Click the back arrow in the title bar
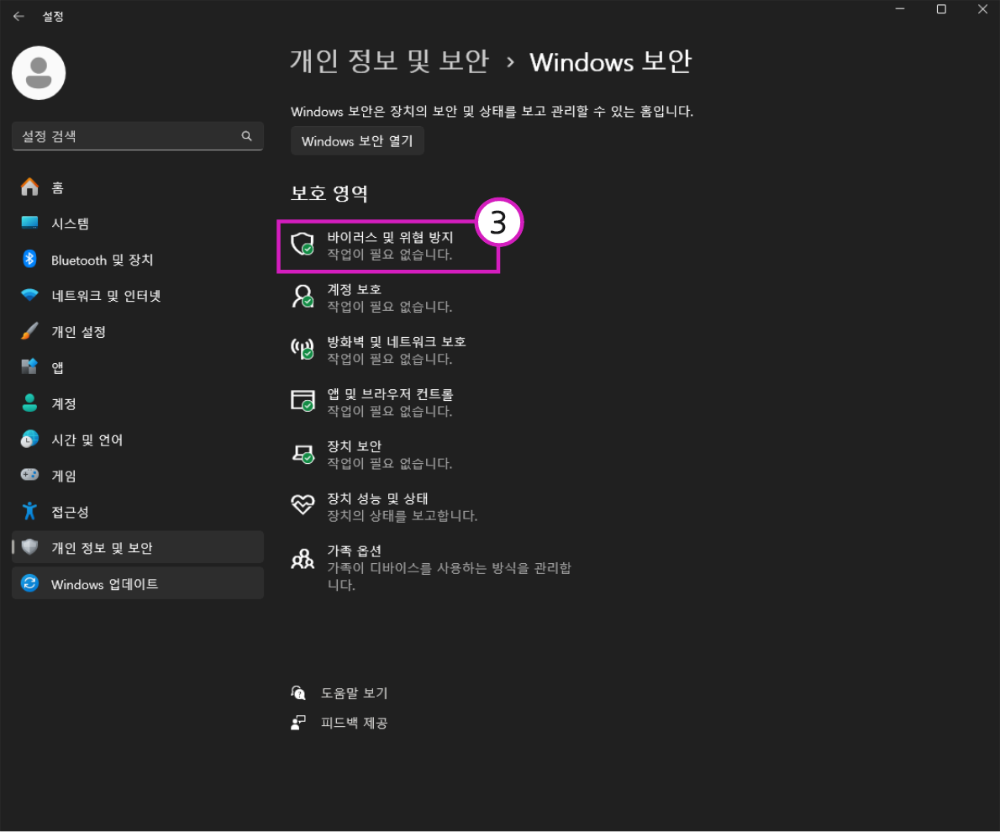This screenshot has width=1000, height=832. coord(18,16)
